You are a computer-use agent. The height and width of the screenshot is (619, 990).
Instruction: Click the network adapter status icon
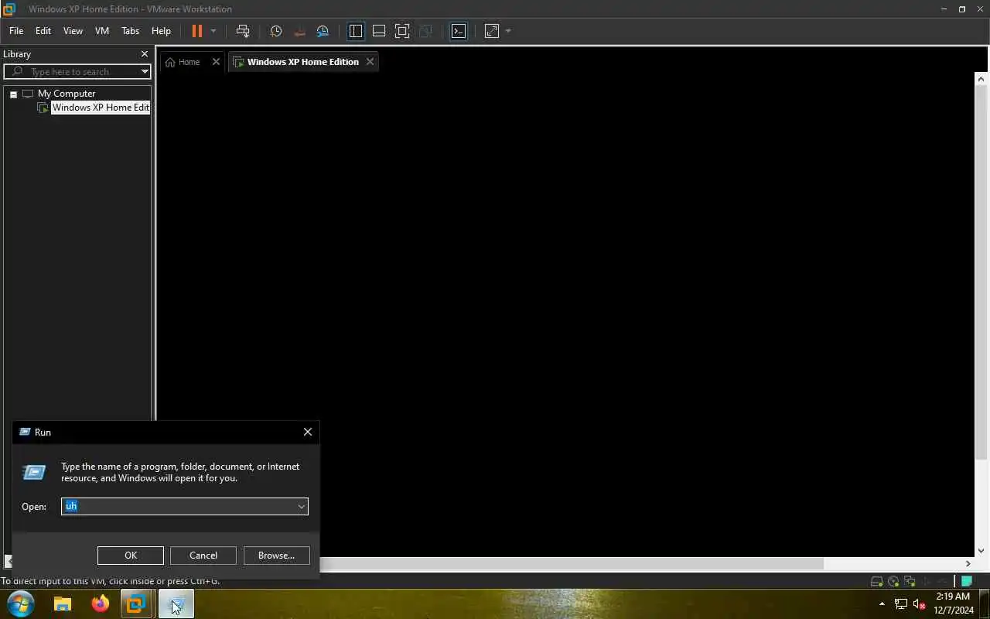pyautogui.click(x=910, y=581)
